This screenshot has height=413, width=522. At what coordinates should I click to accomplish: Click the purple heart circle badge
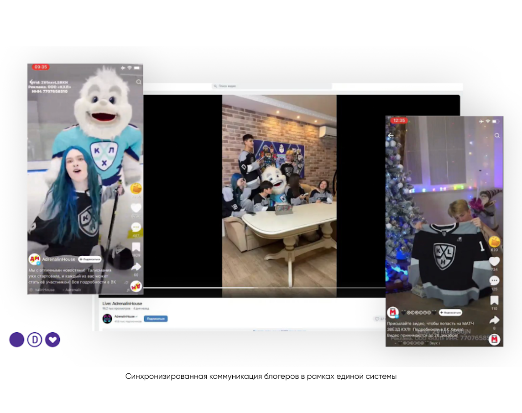coord(52,340)
